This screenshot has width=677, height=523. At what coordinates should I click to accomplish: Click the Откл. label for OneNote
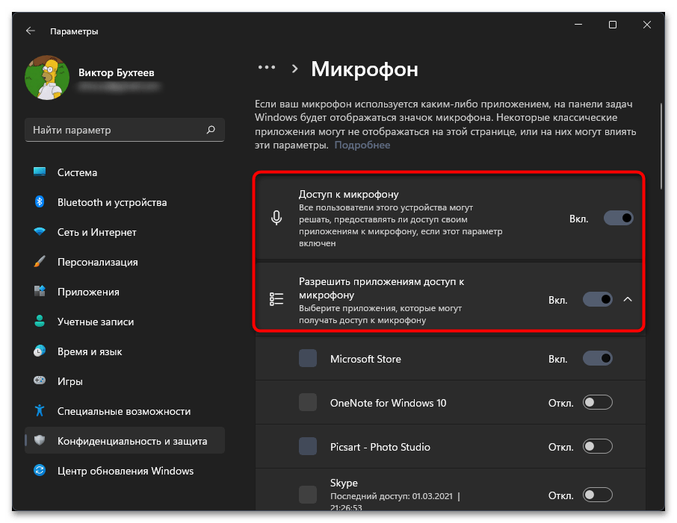pos(561,403)
